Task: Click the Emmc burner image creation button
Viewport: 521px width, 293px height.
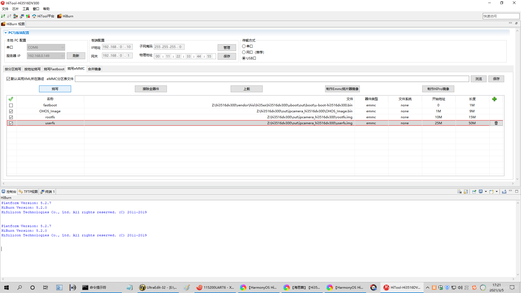Action: coord(342,89)
